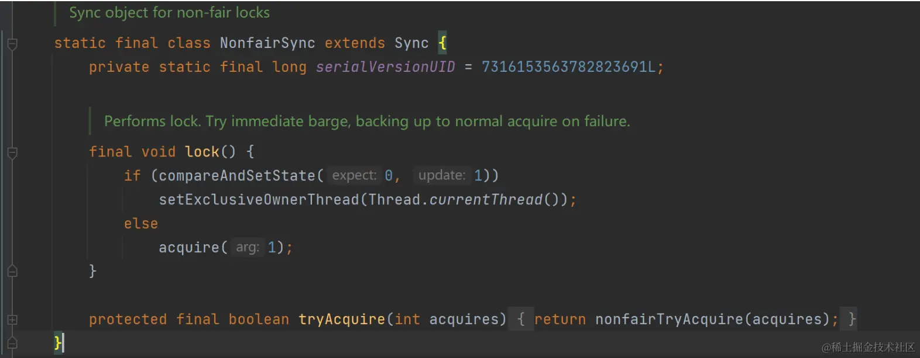Click the Sync superclass name

tap(411, 43)
